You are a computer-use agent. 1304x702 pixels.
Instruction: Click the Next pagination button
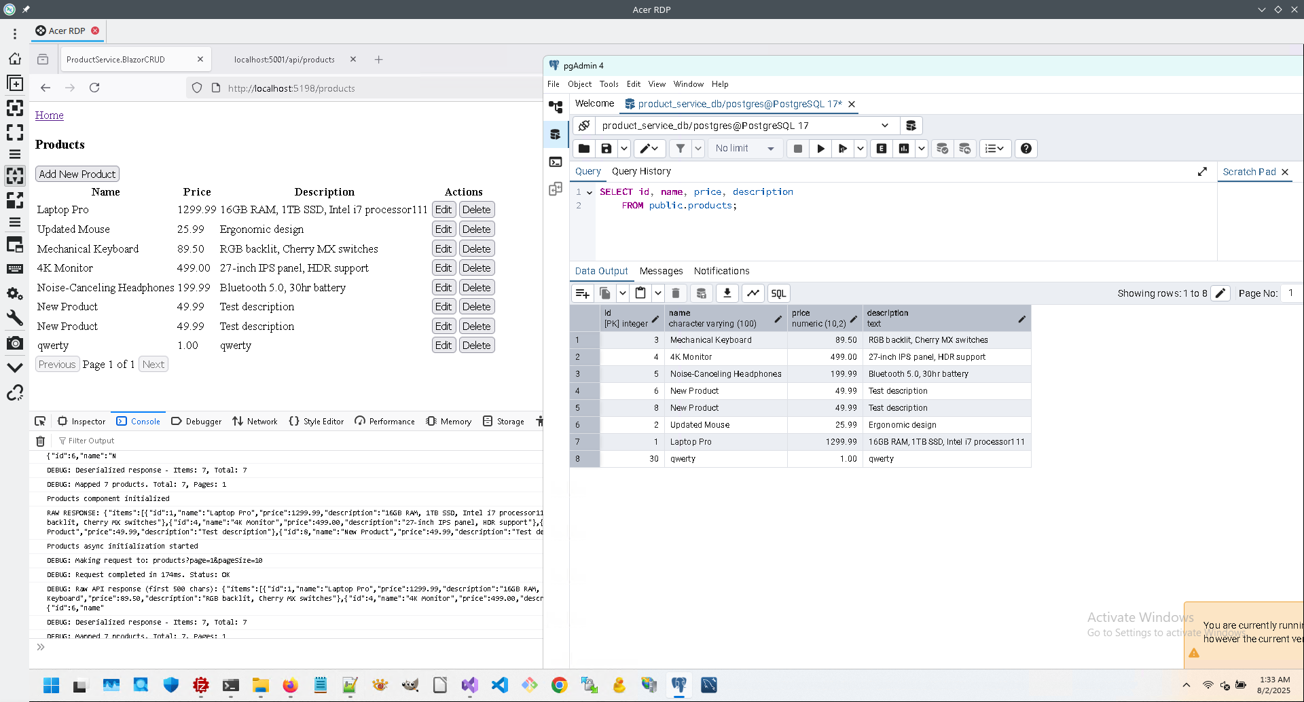coord(153,365)
